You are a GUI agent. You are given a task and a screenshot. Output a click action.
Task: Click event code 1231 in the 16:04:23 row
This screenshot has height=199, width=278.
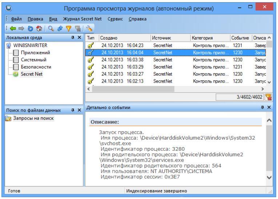pyautogui.click(x=237, y=45)
